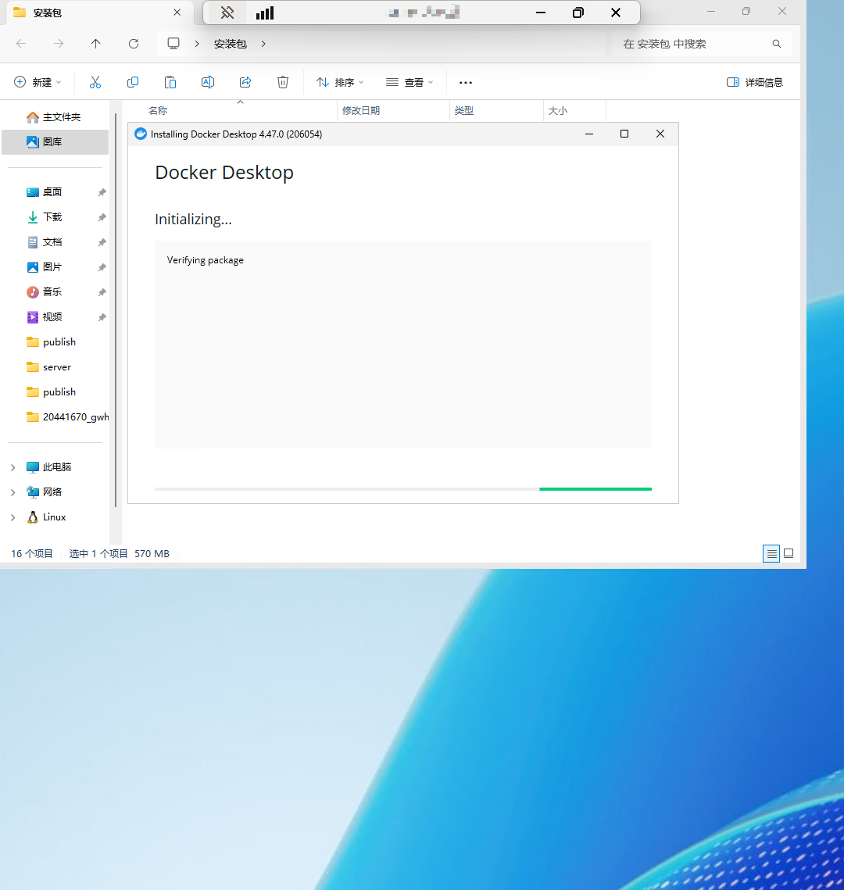Image resolution: width=844 pixels, height=890 pixels.
Task: Sort by the 类型 column header
Action: point(497,111)
